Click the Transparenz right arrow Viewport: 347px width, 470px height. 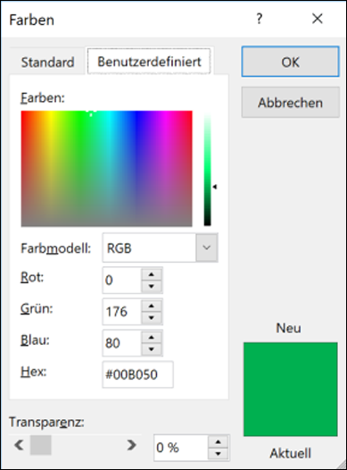pos(131,445)
